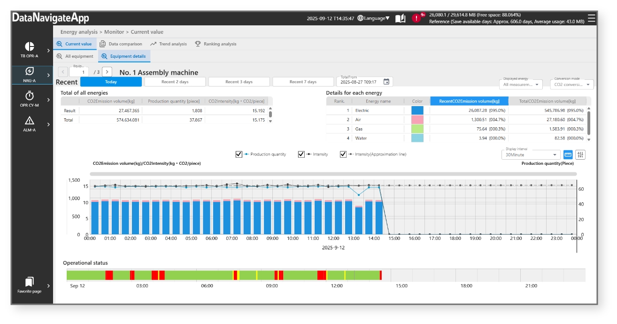This screenshot has width=617, height=324.
Task: Expand the Displayed energy dropdown
Action: pyautogui.click(x=521, y=85)
